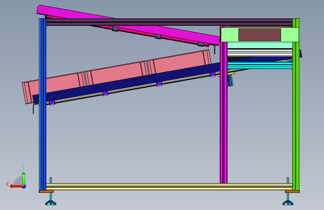Screen dimensions: 324x210
Task: Select the gray clamp at magenta cover's lower tip
Action: coord(201,44)
